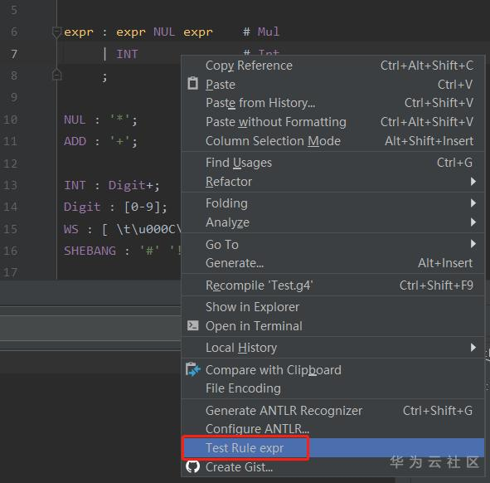Collapse fold marker at line 6

coord(56,32)
